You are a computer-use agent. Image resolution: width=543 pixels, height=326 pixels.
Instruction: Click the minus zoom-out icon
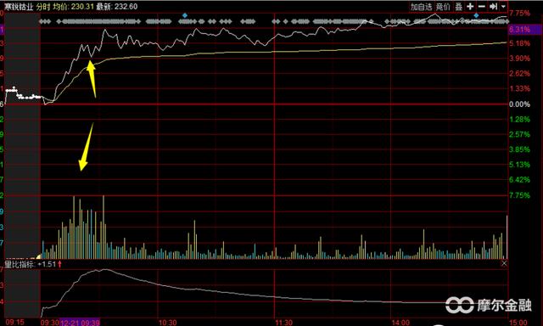pos(482,6)
